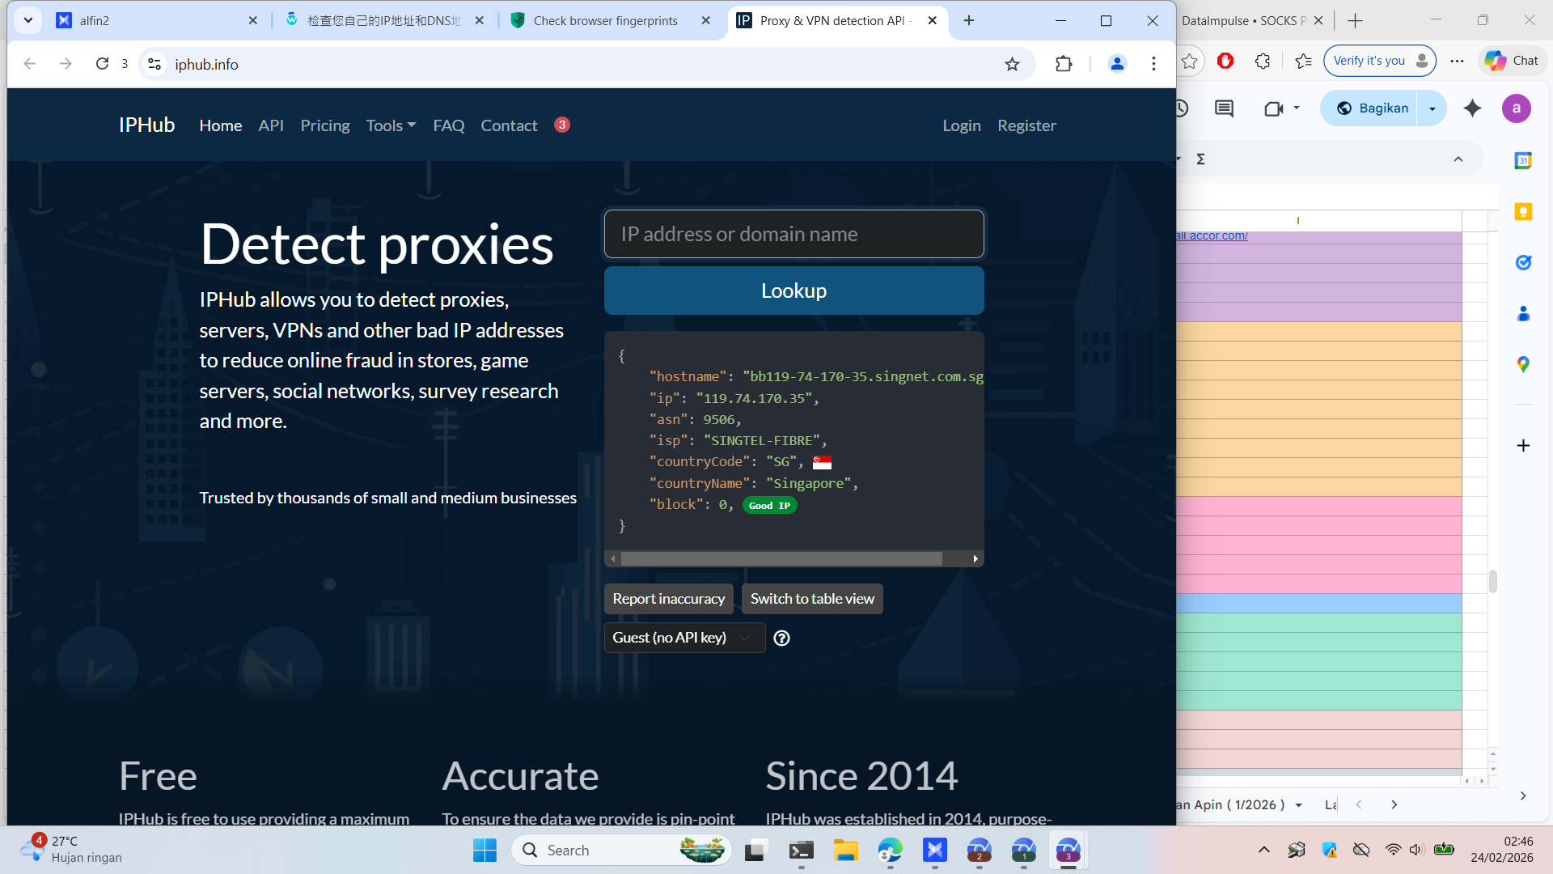Click the API key help question icon

pos(781,638)
